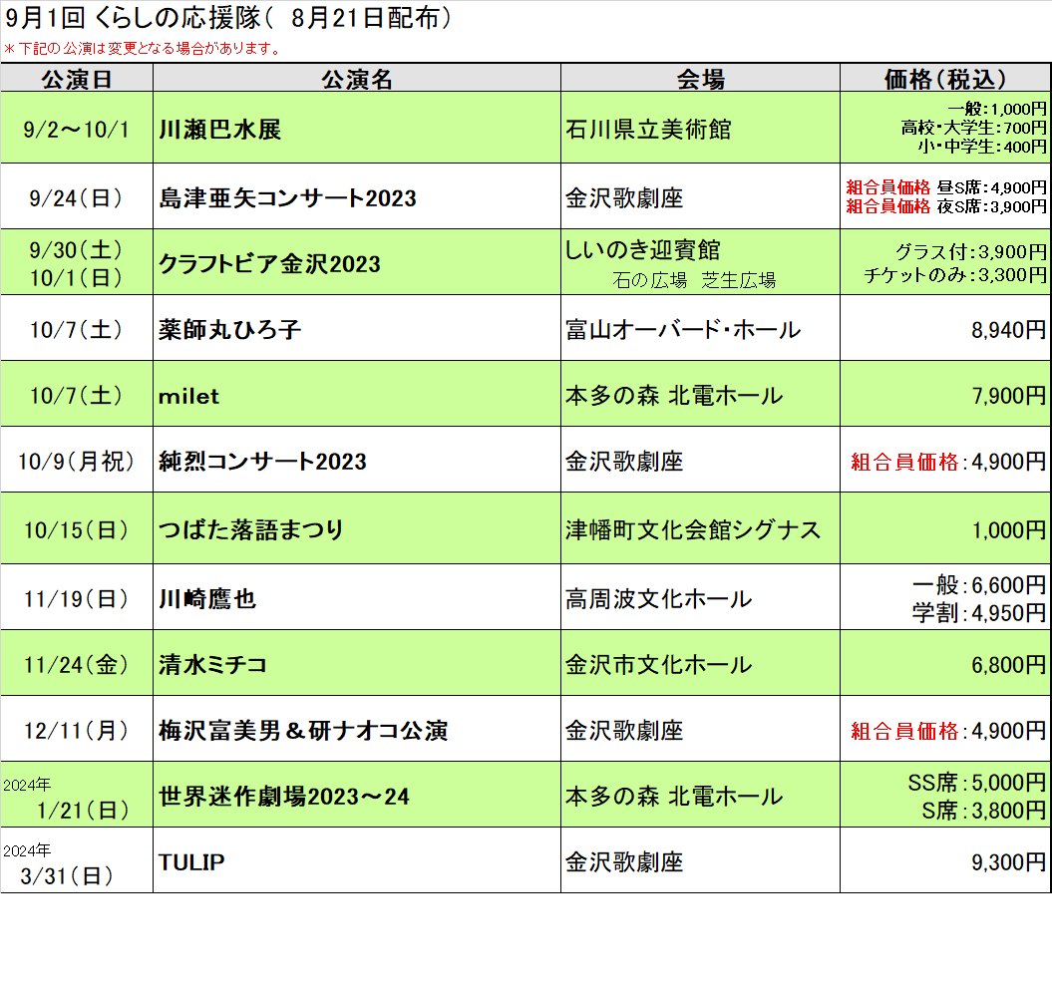Click price 'SS席:5,000円'
This screenshot has height=999, width=1052.
(x=977, y=783)
